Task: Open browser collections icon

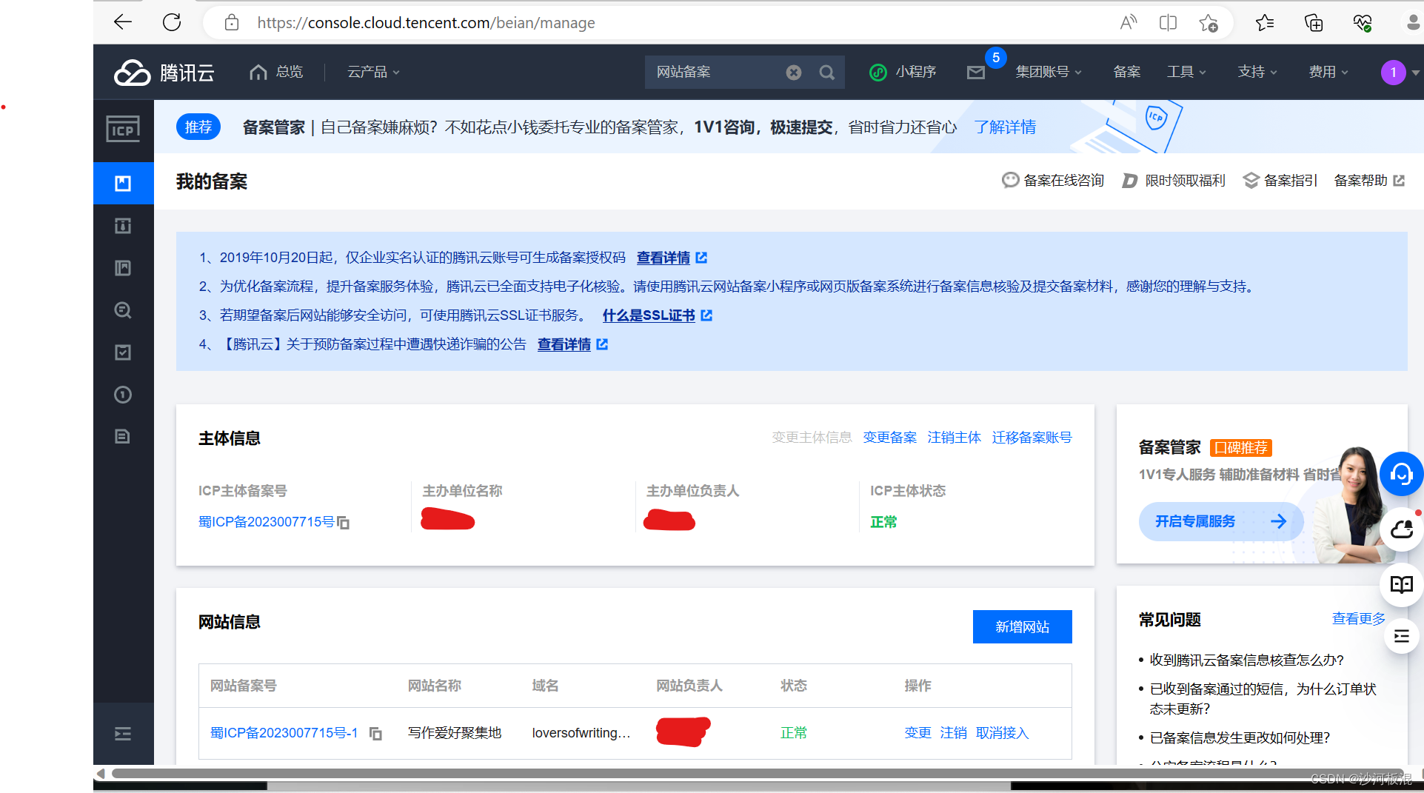Action: pyautogui.click(x=1314, y=23)
